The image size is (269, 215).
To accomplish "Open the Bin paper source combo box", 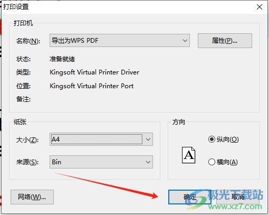I will 101,162.
